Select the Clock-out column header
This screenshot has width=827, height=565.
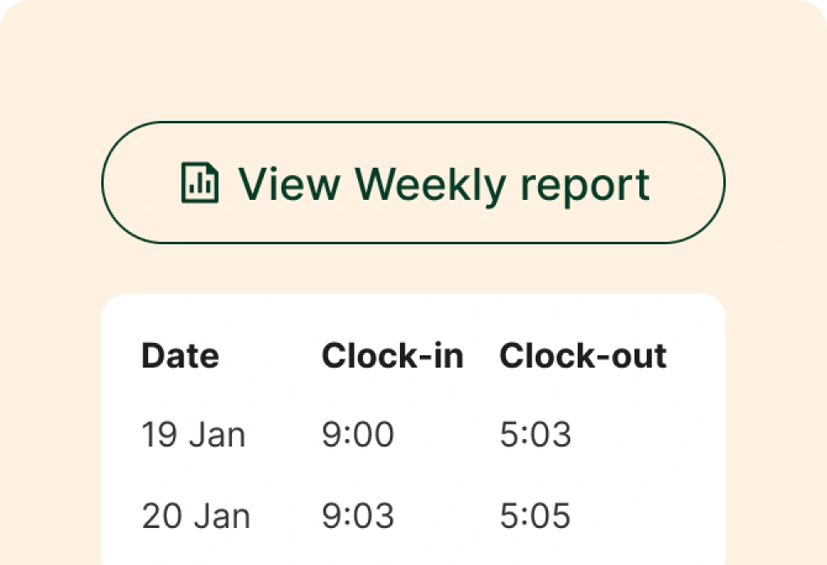point(583,355)
